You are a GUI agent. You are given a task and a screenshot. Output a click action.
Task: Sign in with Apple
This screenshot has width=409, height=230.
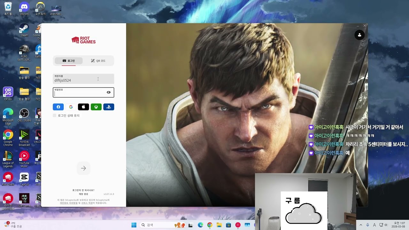coord(83,107)
